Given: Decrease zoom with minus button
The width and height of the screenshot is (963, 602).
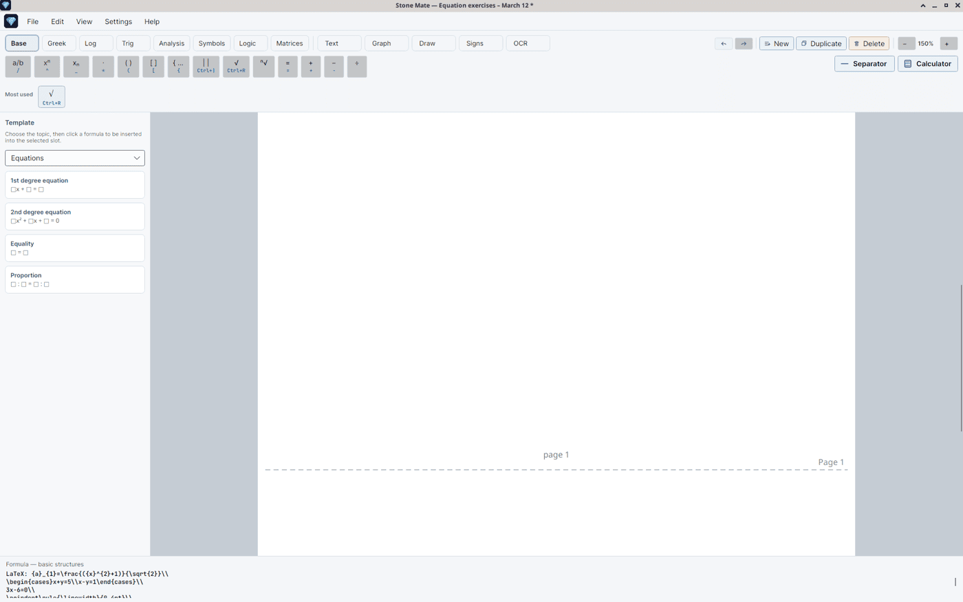Looking at the screenshot, I should pyautogui.click(x=905, y=43).
